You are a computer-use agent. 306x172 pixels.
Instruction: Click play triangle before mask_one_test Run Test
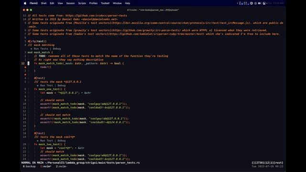click(x=38, y=86)
